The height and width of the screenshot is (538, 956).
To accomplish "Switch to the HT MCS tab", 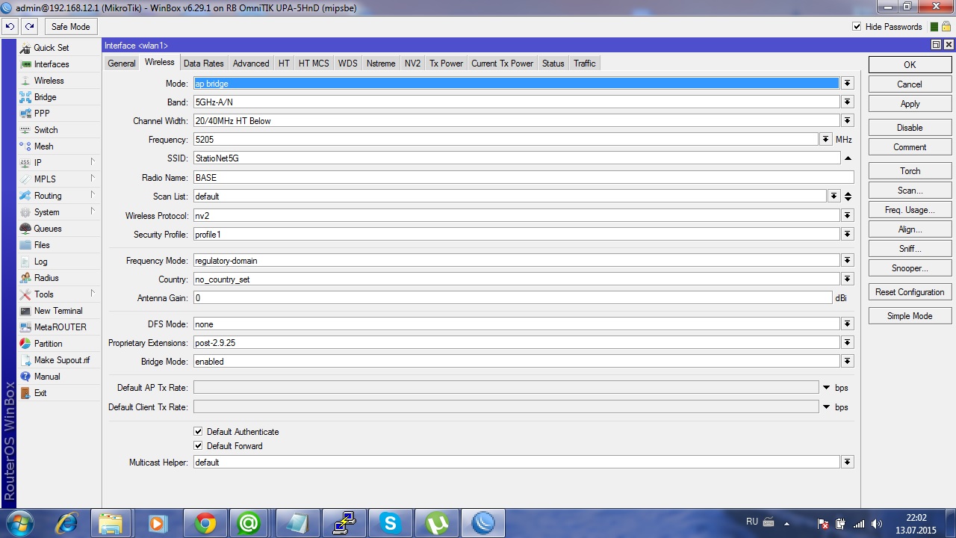I will (314, 64).
